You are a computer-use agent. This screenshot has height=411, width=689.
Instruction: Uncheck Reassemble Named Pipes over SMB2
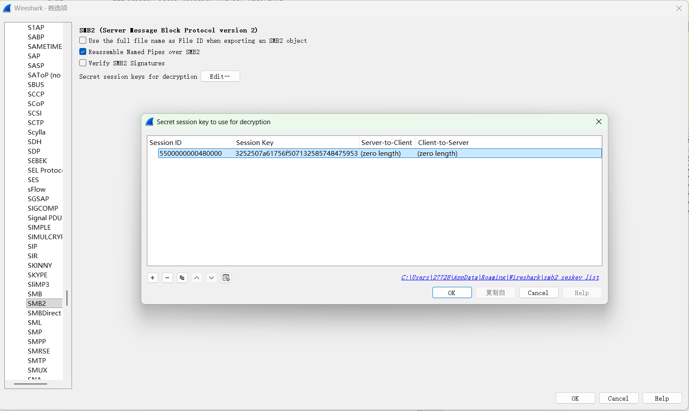pyautogui.click(x=83, y=52)
